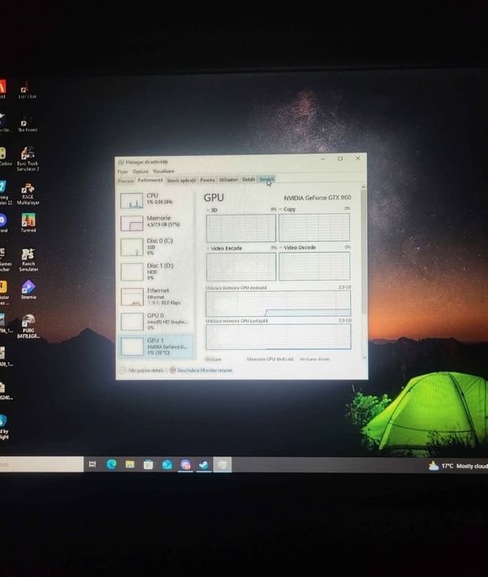Screen dimensions: 488x577
Task: Open the Fișier menu in Task Manager
Action: pyautogui.click(x=122, y=172)
